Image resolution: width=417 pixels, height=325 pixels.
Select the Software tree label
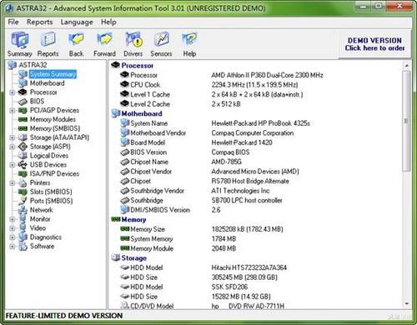(x=42, y=247)
